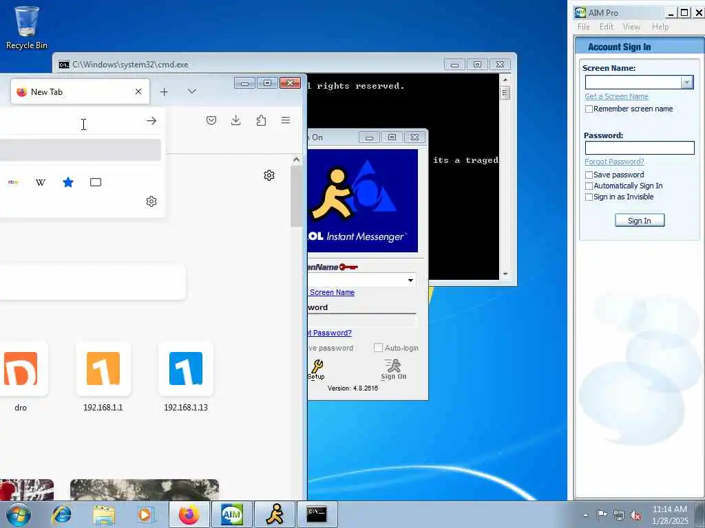The height and width of the screenshot is (528, 705).
Task: Click the Firefox page scrollbar up arrow
Action: [x=296, y=159]
